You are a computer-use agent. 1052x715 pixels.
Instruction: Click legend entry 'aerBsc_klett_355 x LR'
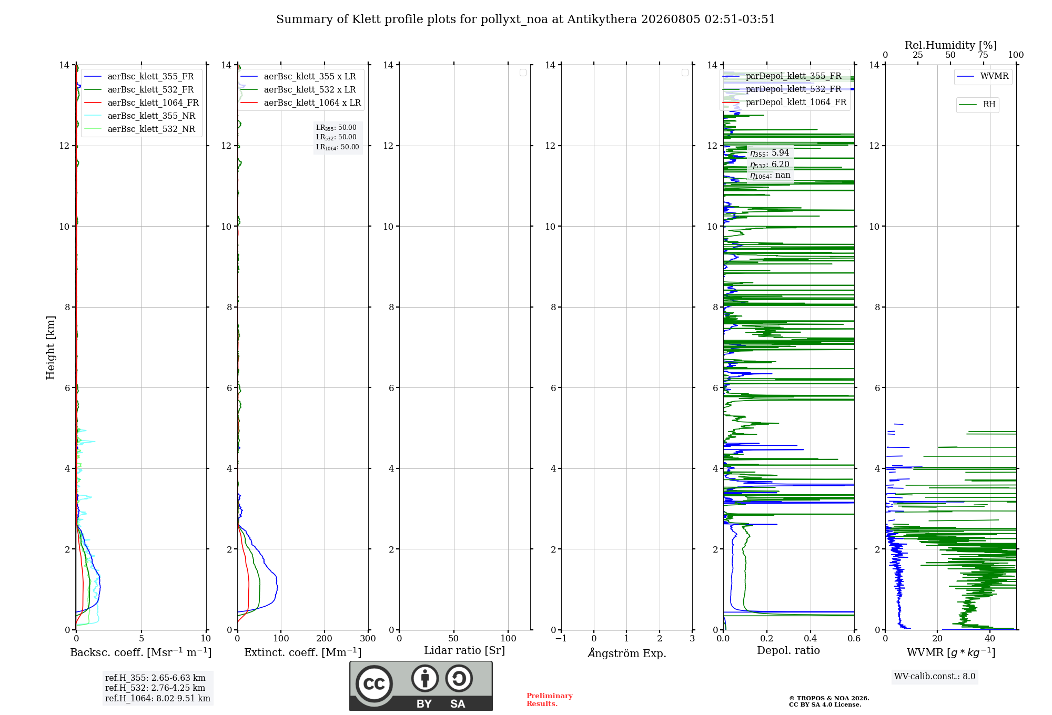point(310,77)
